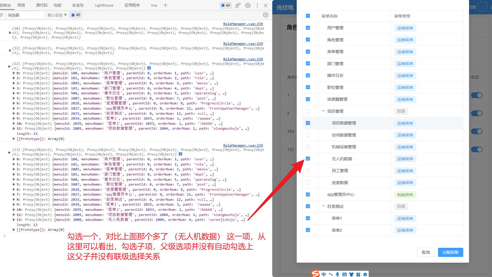Open the 应用程序 tab
The image size is (492, 277).
(x=132, y=5)
